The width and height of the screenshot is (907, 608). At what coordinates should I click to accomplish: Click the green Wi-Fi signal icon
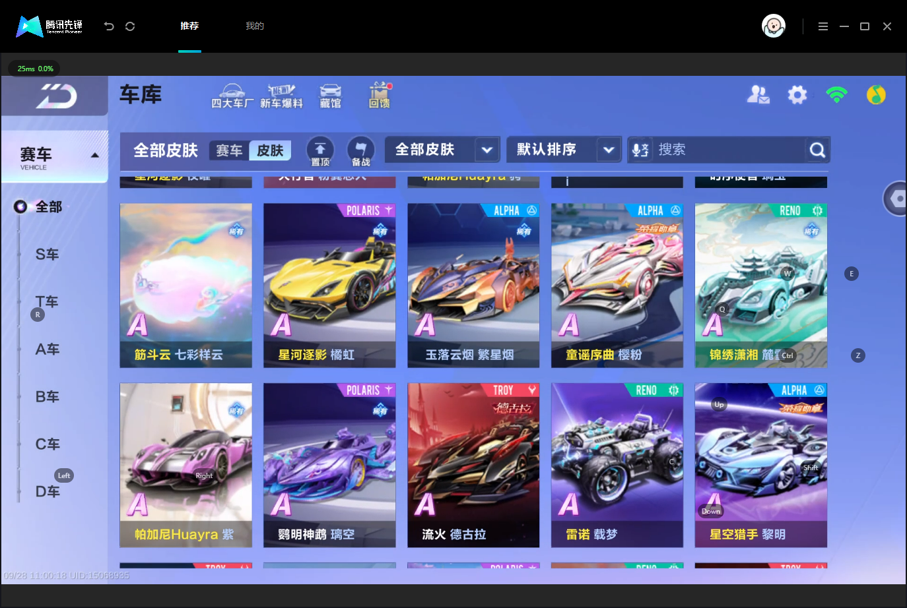[836, 95]
